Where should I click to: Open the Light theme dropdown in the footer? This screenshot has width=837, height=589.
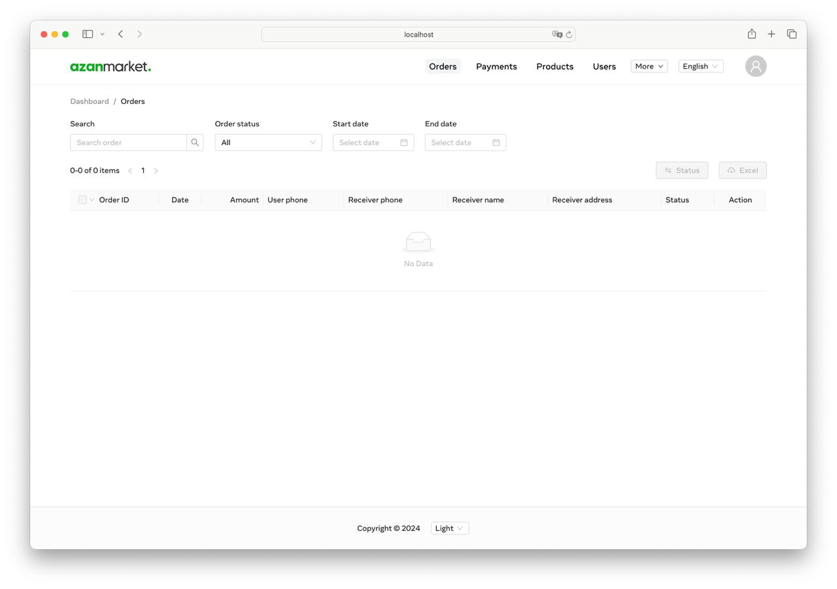(449, 528)
